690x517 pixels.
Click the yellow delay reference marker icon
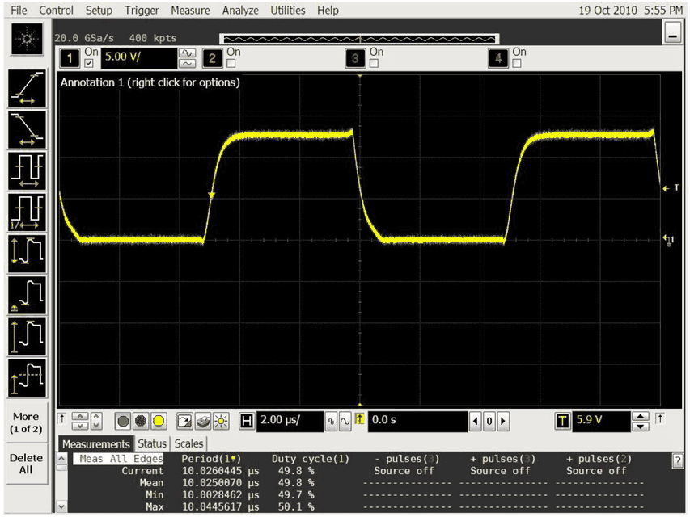pyautogui.click(x=359, y=419)
